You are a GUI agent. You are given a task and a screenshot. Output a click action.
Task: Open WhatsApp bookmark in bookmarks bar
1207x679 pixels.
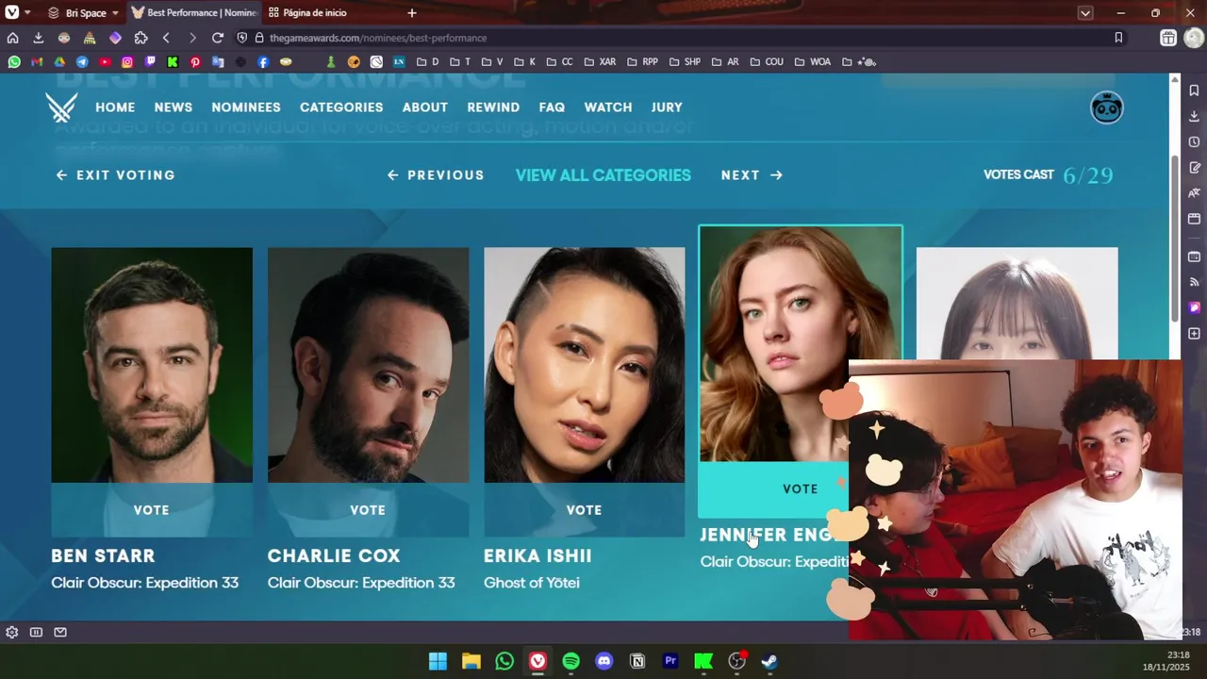pyautogui.click(x=14, y=62)
